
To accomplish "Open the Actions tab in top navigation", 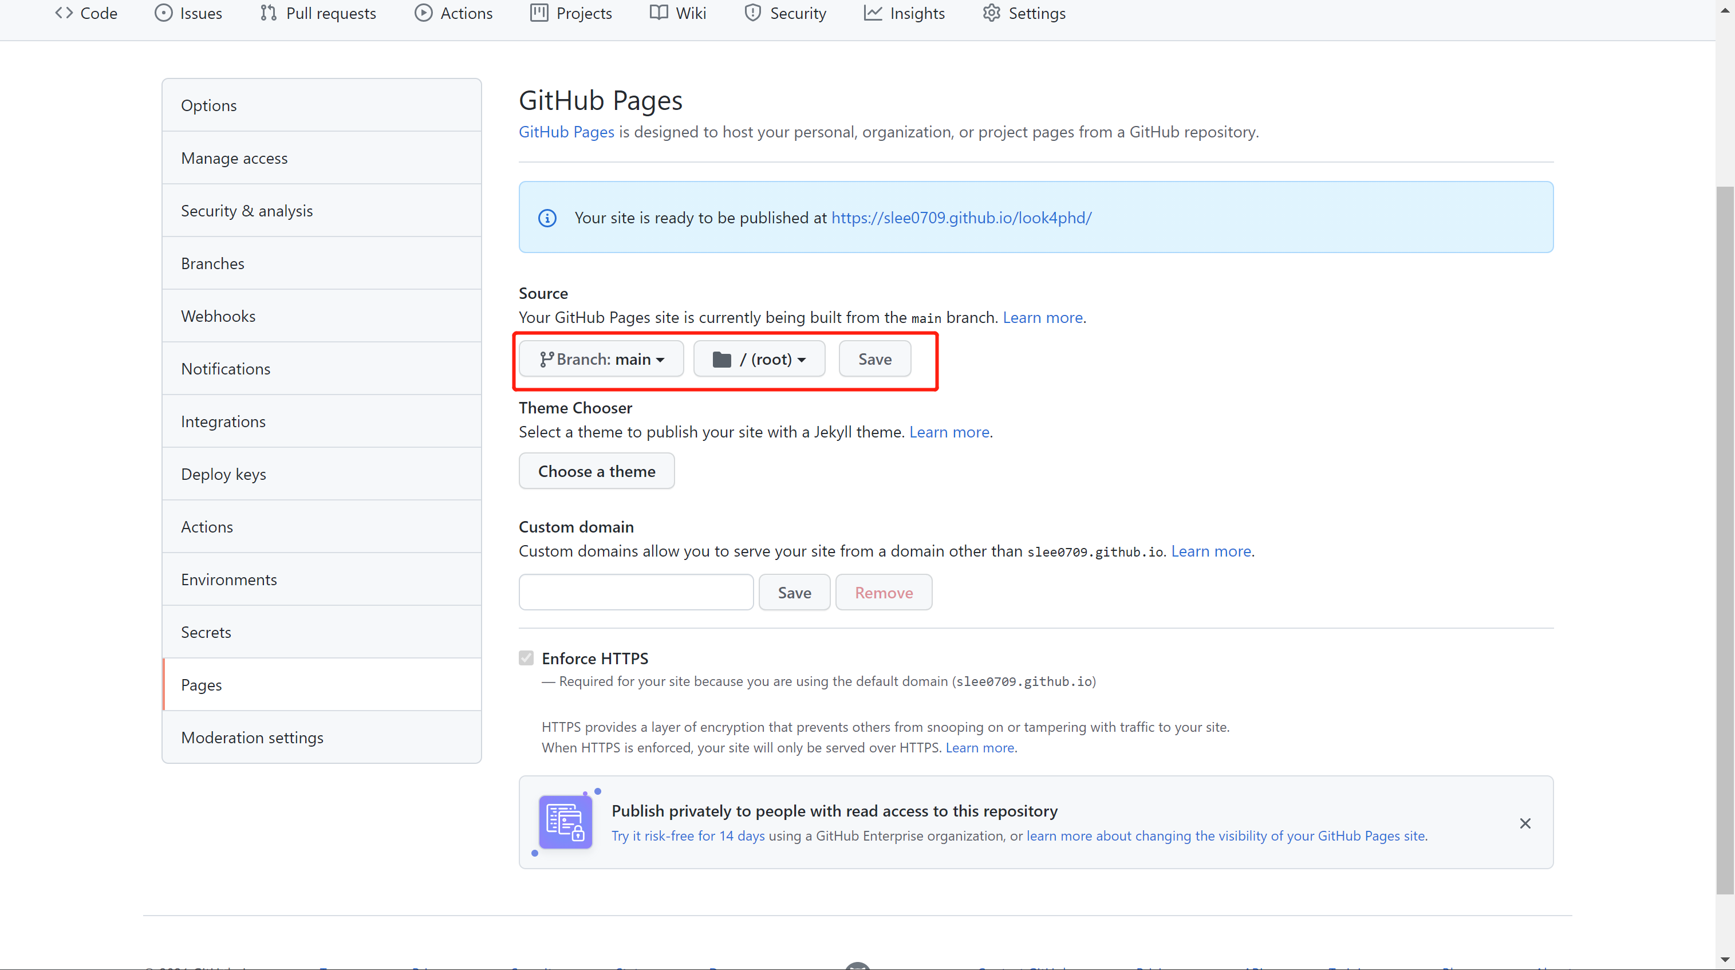I will [454, 14].
